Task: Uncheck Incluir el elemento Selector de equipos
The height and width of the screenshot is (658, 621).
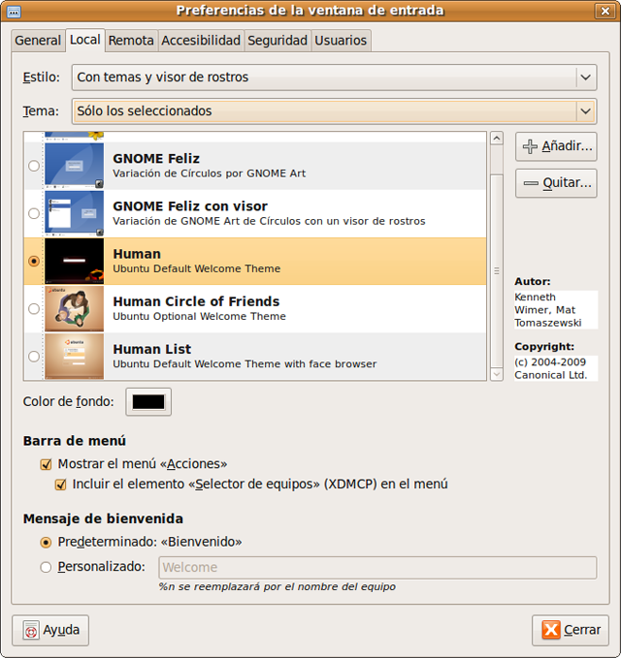Action: coord(61,485)
